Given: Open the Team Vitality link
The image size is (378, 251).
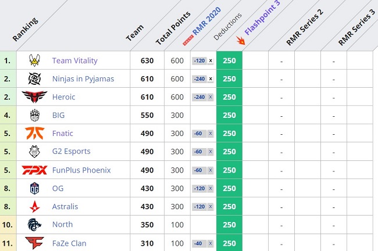Looking at the screenshot, I should [x=75, y=60].
